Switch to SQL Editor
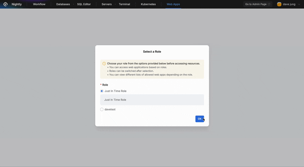This screenshot has height=167, width=304. coord(84,4)
